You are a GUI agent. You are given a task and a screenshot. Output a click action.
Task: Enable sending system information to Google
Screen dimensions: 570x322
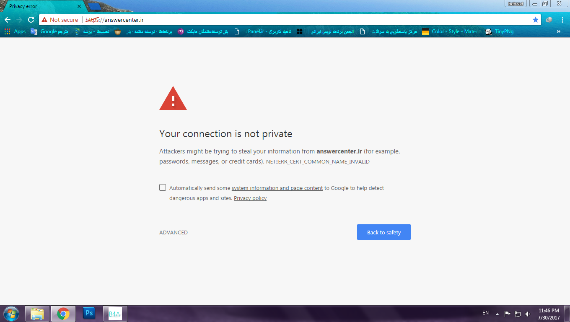[x=163, y=187]
